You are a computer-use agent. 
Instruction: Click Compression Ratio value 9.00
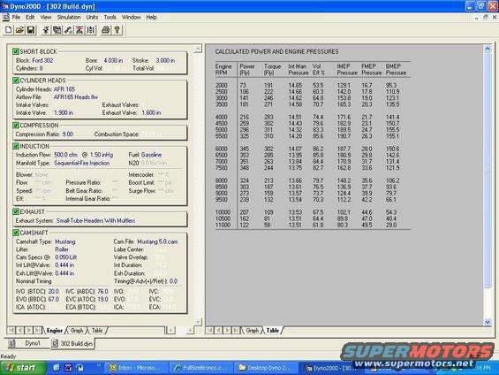point(68,134)
